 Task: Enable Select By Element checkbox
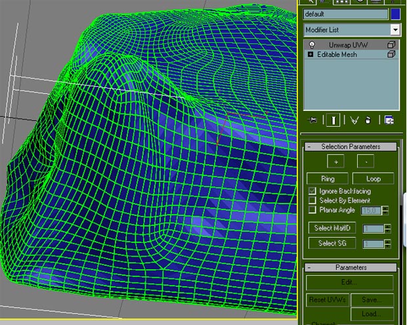pos(312,200)
